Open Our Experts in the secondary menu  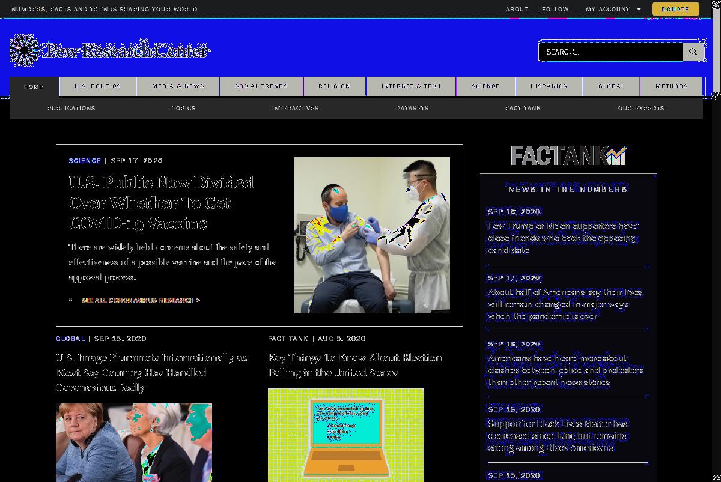click(641, 109)
